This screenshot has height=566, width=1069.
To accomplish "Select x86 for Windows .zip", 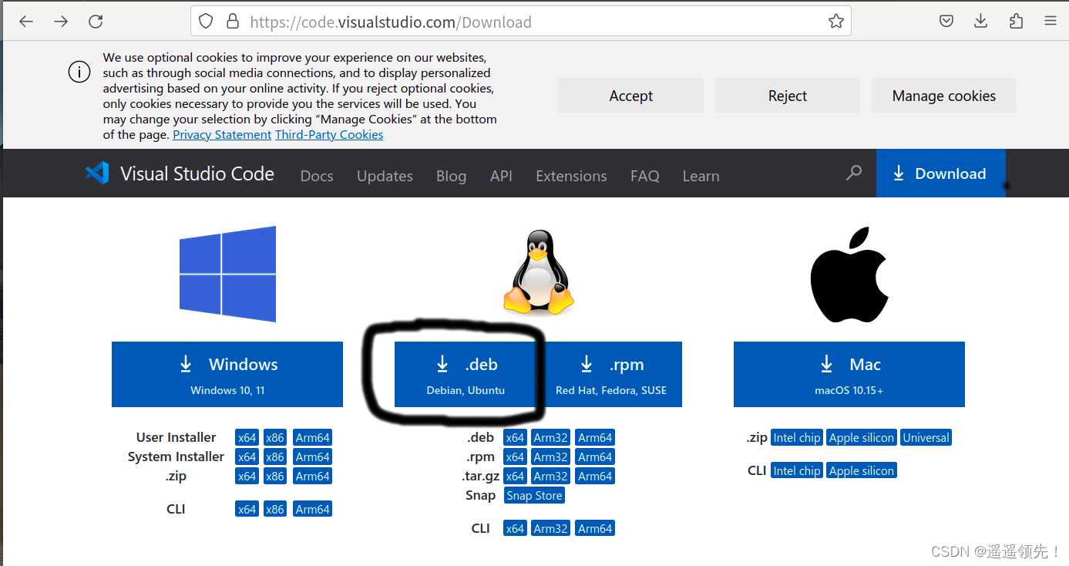I will click(x=275, y=476).
